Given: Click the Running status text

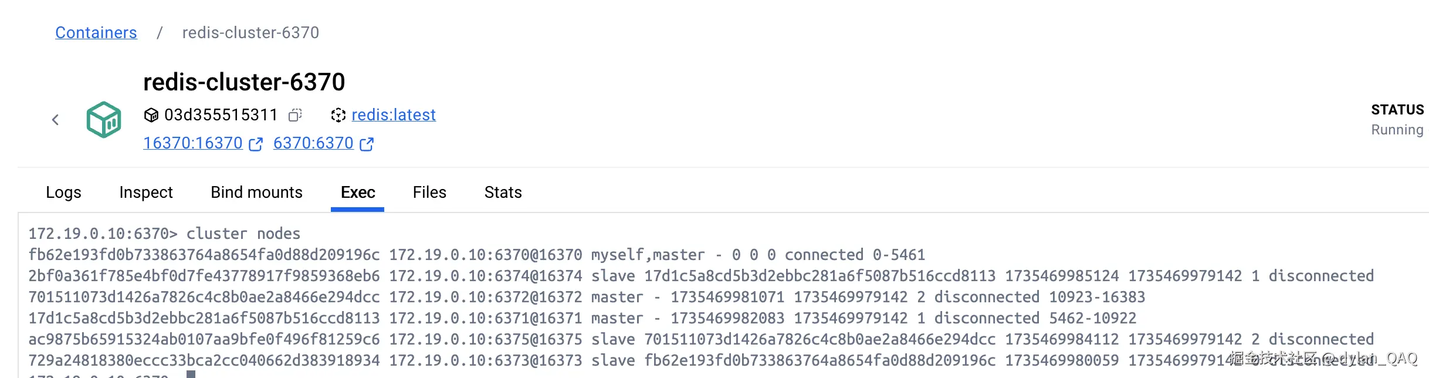Looking at the screenshot, I should click(1397, 130).
